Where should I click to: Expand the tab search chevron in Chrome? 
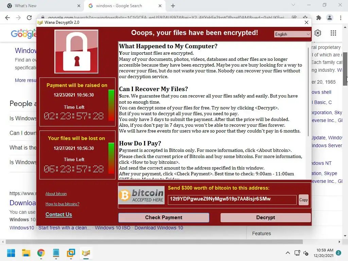(293, 5)
